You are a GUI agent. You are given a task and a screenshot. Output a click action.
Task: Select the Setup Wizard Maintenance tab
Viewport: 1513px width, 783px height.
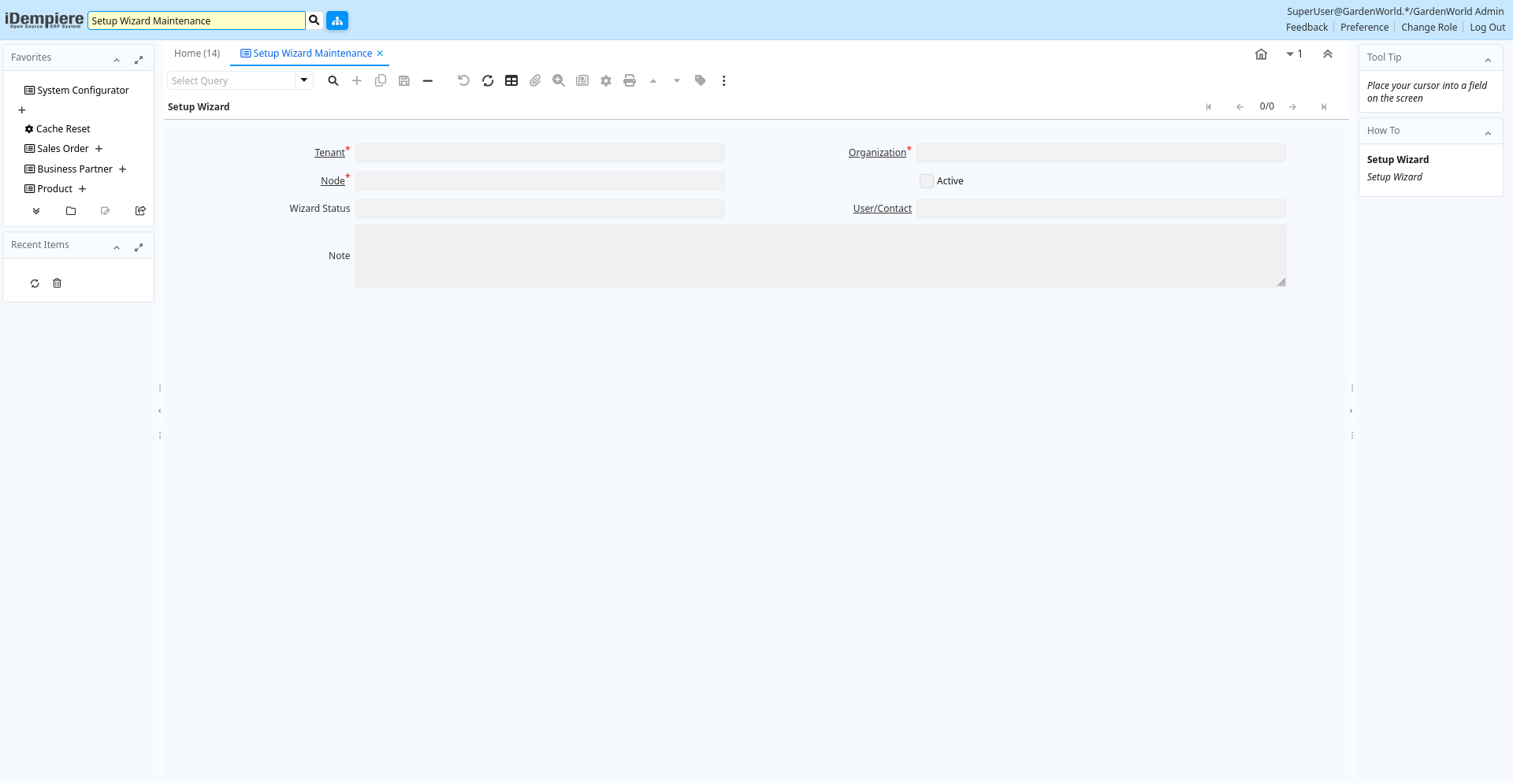(x=312, y=54)
